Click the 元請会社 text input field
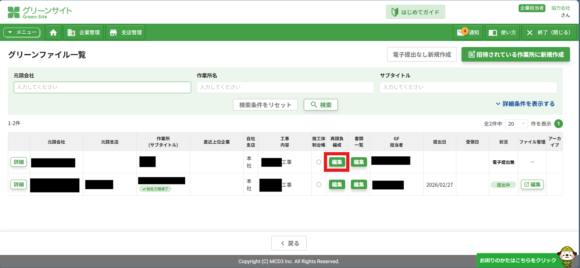 click(x=102, y=87)
